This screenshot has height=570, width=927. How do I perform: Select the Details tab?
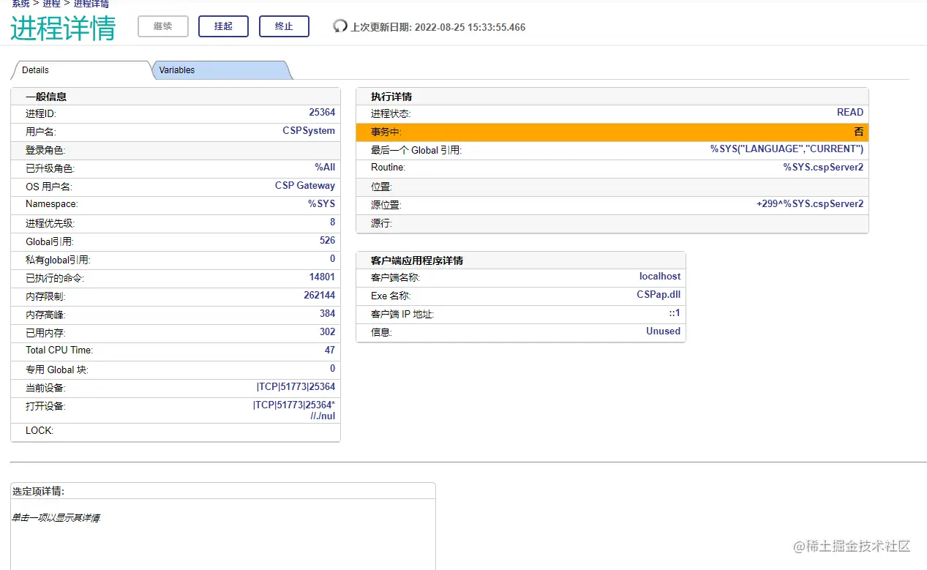tap(80, 70)
